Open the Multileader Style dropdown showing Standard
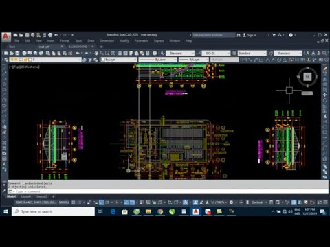 click(x=288, y=54)
